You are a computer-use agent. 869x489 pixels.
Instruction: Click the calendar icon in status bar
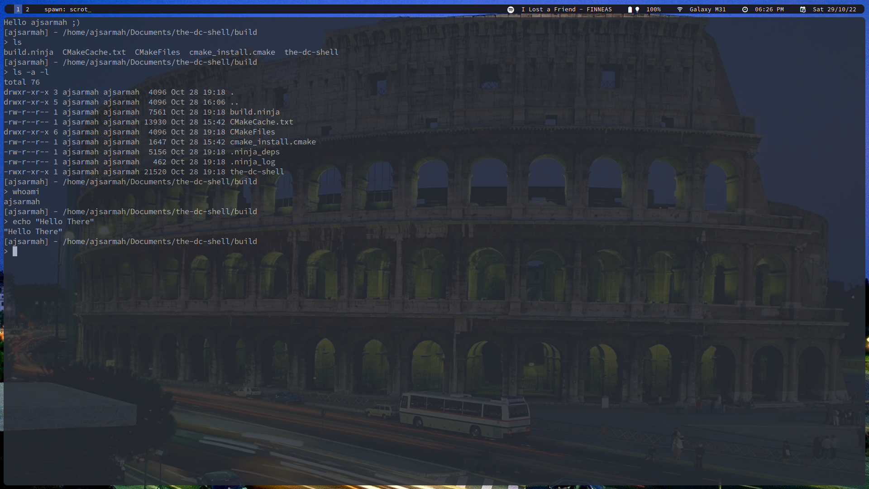tap(803, 10)
